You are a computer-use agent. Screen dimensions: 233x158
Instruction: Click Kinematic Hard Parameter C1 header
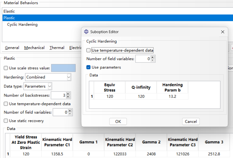click(x=57, y=142)
